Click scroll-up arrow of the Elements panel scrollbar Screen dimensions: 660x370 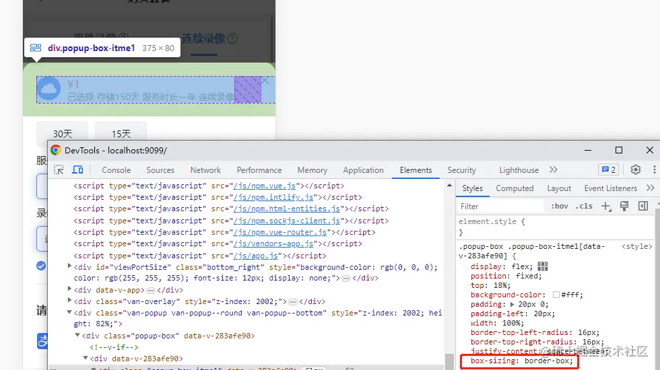(x=450, y=185)
